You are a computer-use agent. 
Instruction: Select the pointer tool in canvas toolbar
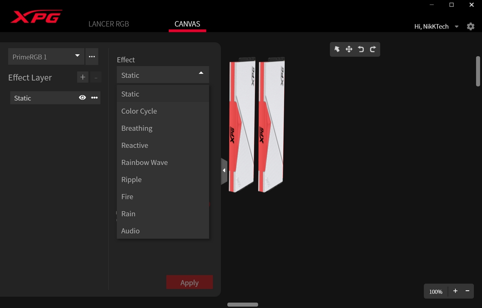point(337,49)
